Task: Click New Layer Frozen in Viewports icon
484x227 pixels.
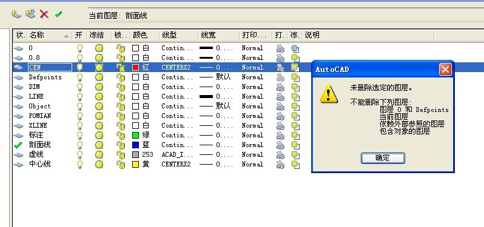Action: point(30,14)
